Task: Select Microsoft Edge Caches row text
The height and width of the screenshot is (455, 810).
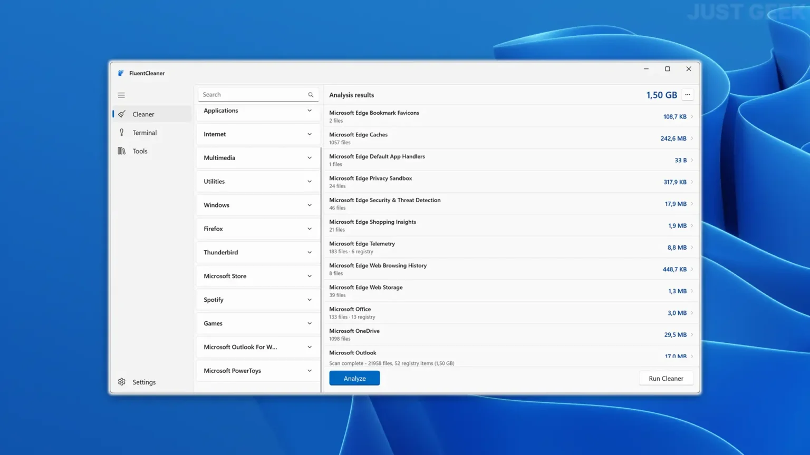Action: click(x=358, y=135)
